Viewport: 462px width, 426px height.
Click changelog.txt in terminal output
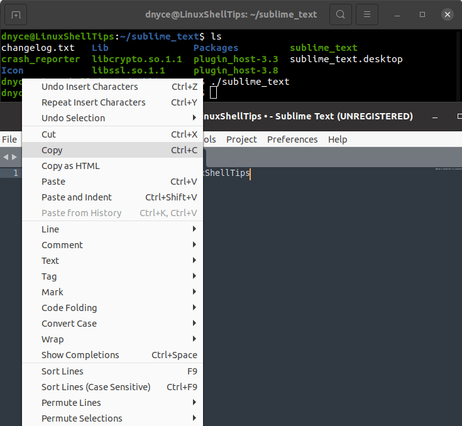pyautogui.click(x=38, y=48)
